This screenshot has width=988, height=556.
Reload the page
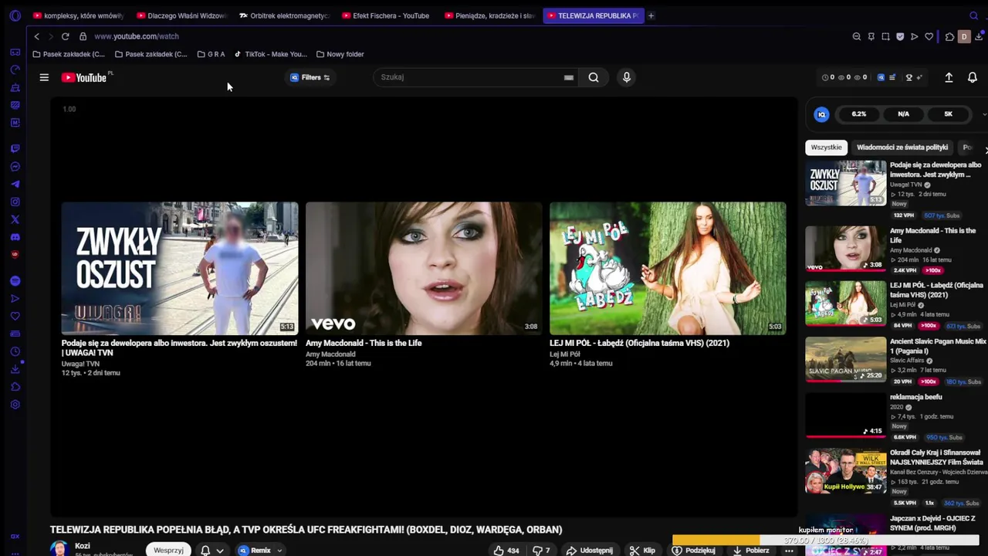point(65,36)
